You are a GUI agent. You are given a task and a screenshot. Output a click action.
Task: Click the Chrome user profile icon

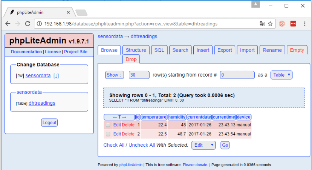(x=256, y=5)
